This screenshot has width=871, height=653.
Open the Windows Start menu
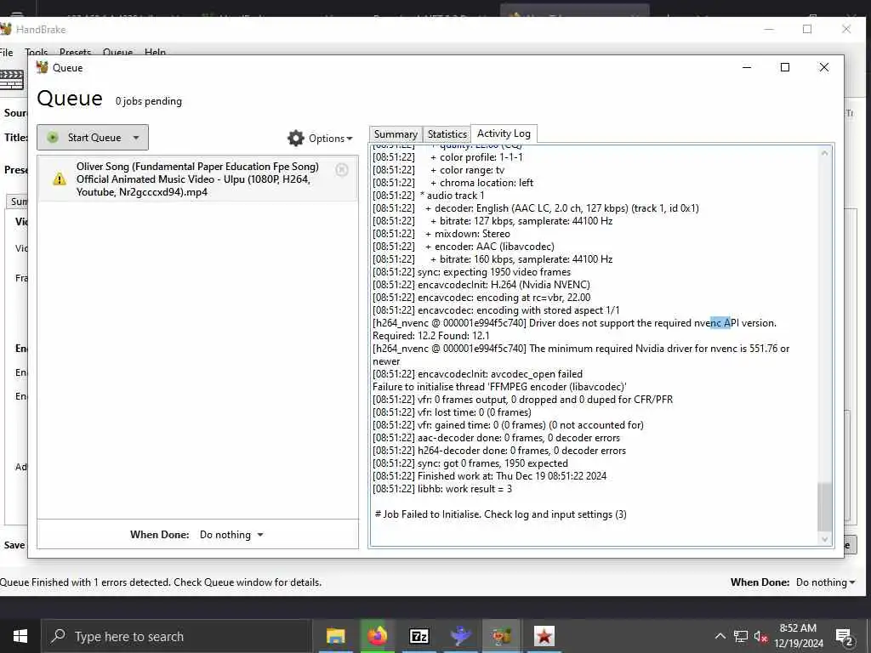(x=20, y=636)
